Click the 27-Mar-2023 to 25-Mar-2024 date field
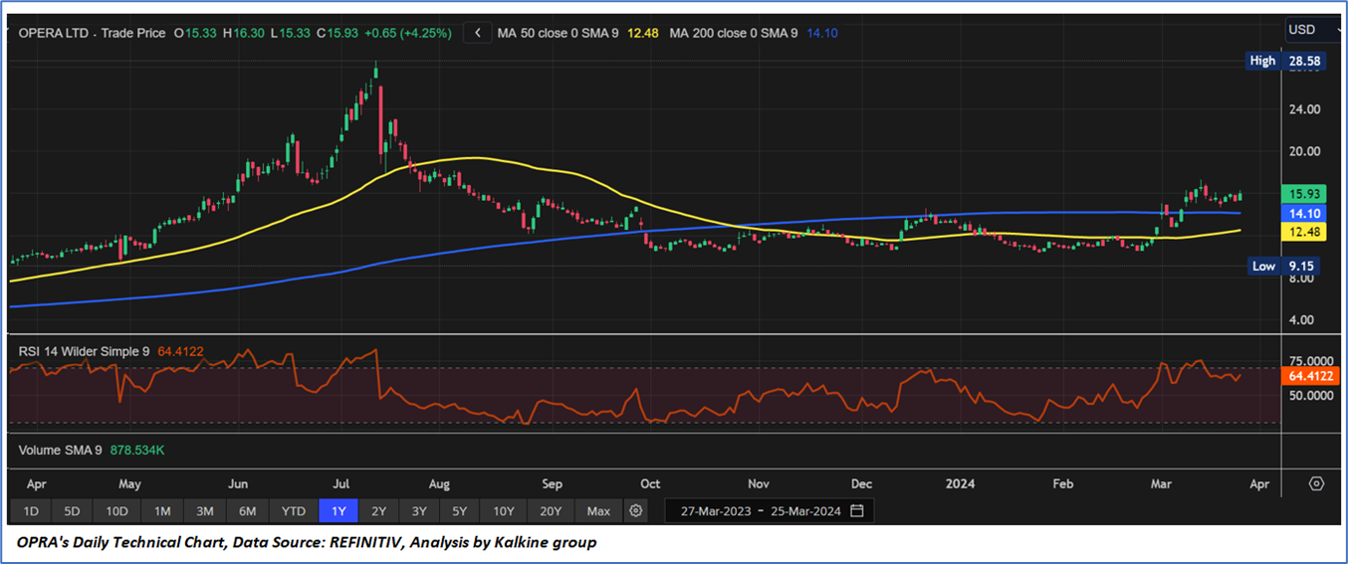 coord(761,511)
